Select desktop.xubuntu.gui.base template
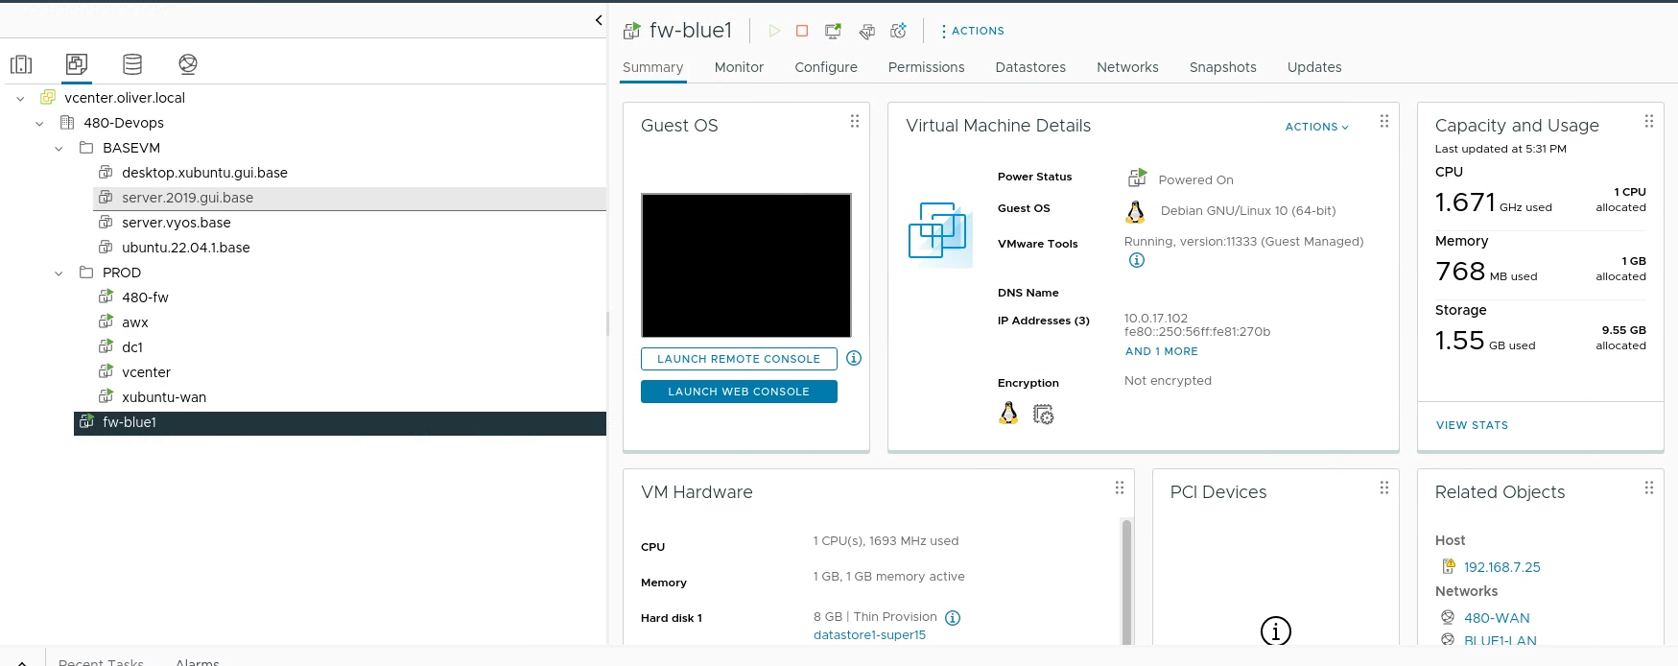Screen dimensions: 1678x666 pyautogui.click(x=204, y=173)
